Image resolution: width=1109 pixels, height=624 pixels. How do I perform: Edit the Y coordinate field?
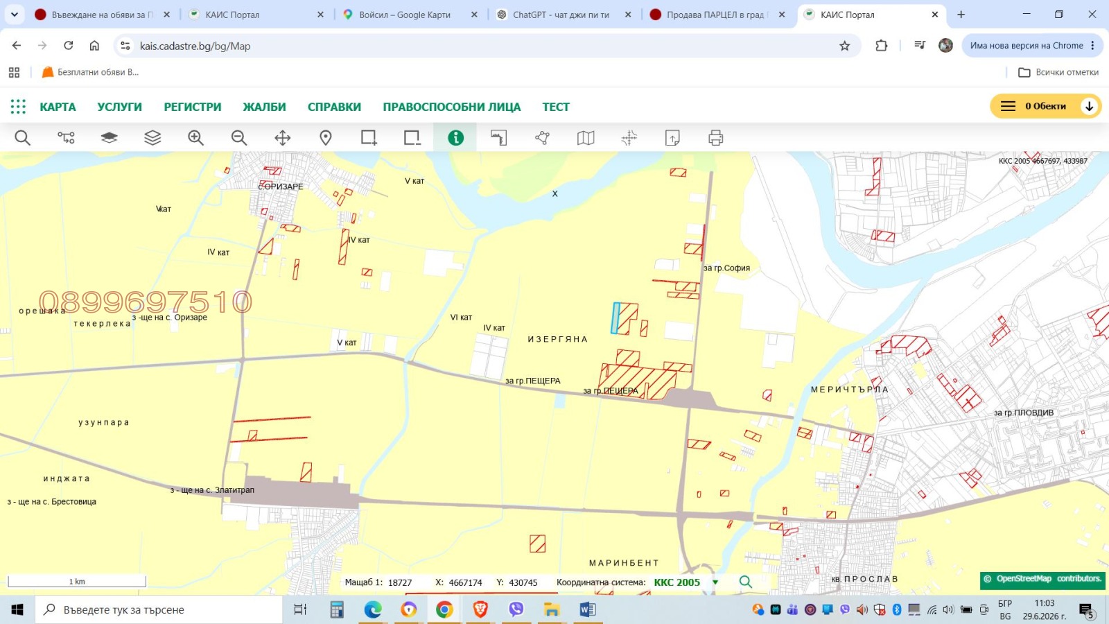coord(523,583)
